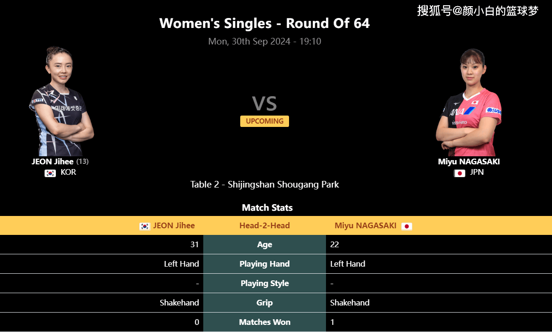Click the Japanese flag in the Match Stats header

pos(407,226)
